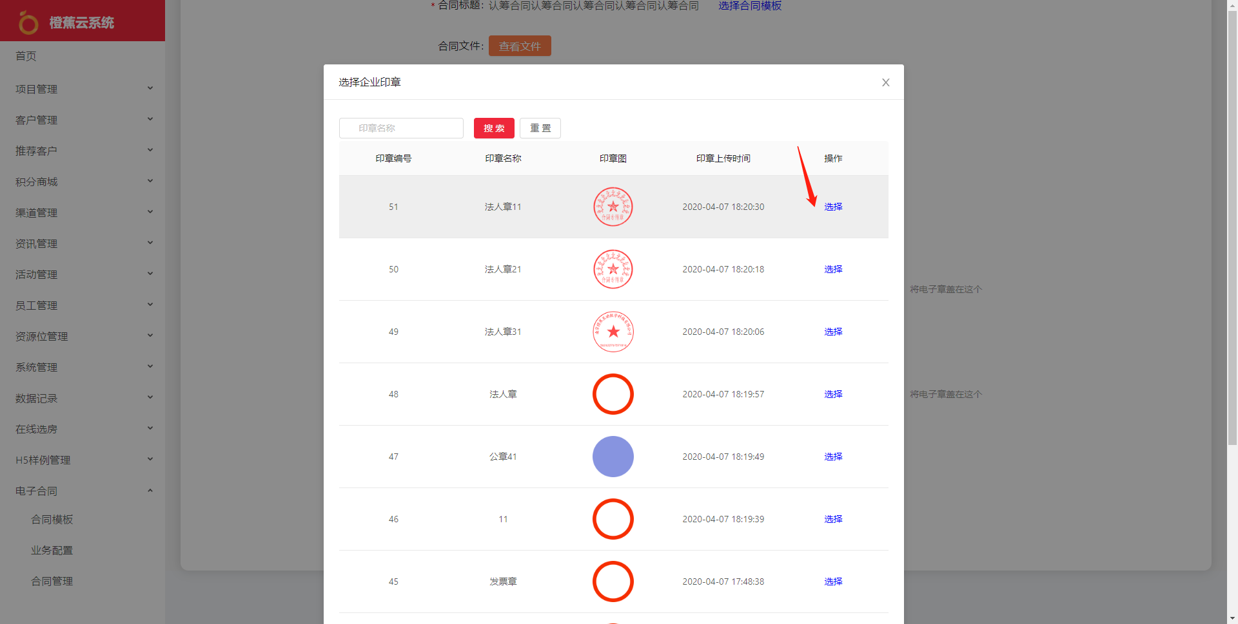The height and width of the screenshot is (624, 1238).
Task: Click the seal name 法人章21 cell
Action: tap(503, 269)
